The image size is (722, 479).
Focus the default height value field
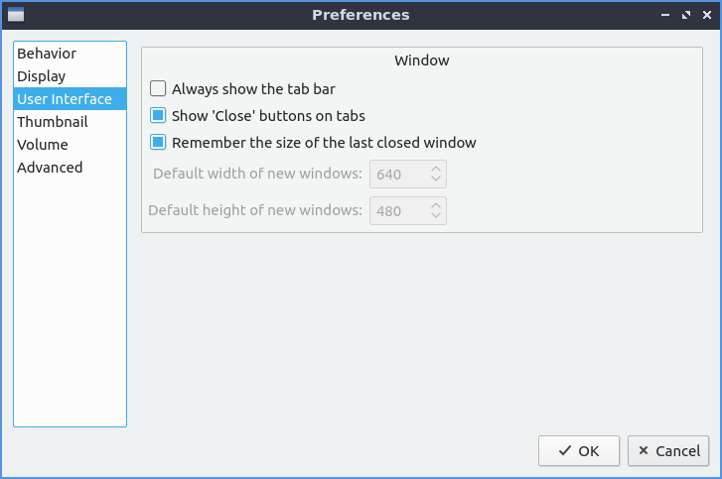pos(398,211)
